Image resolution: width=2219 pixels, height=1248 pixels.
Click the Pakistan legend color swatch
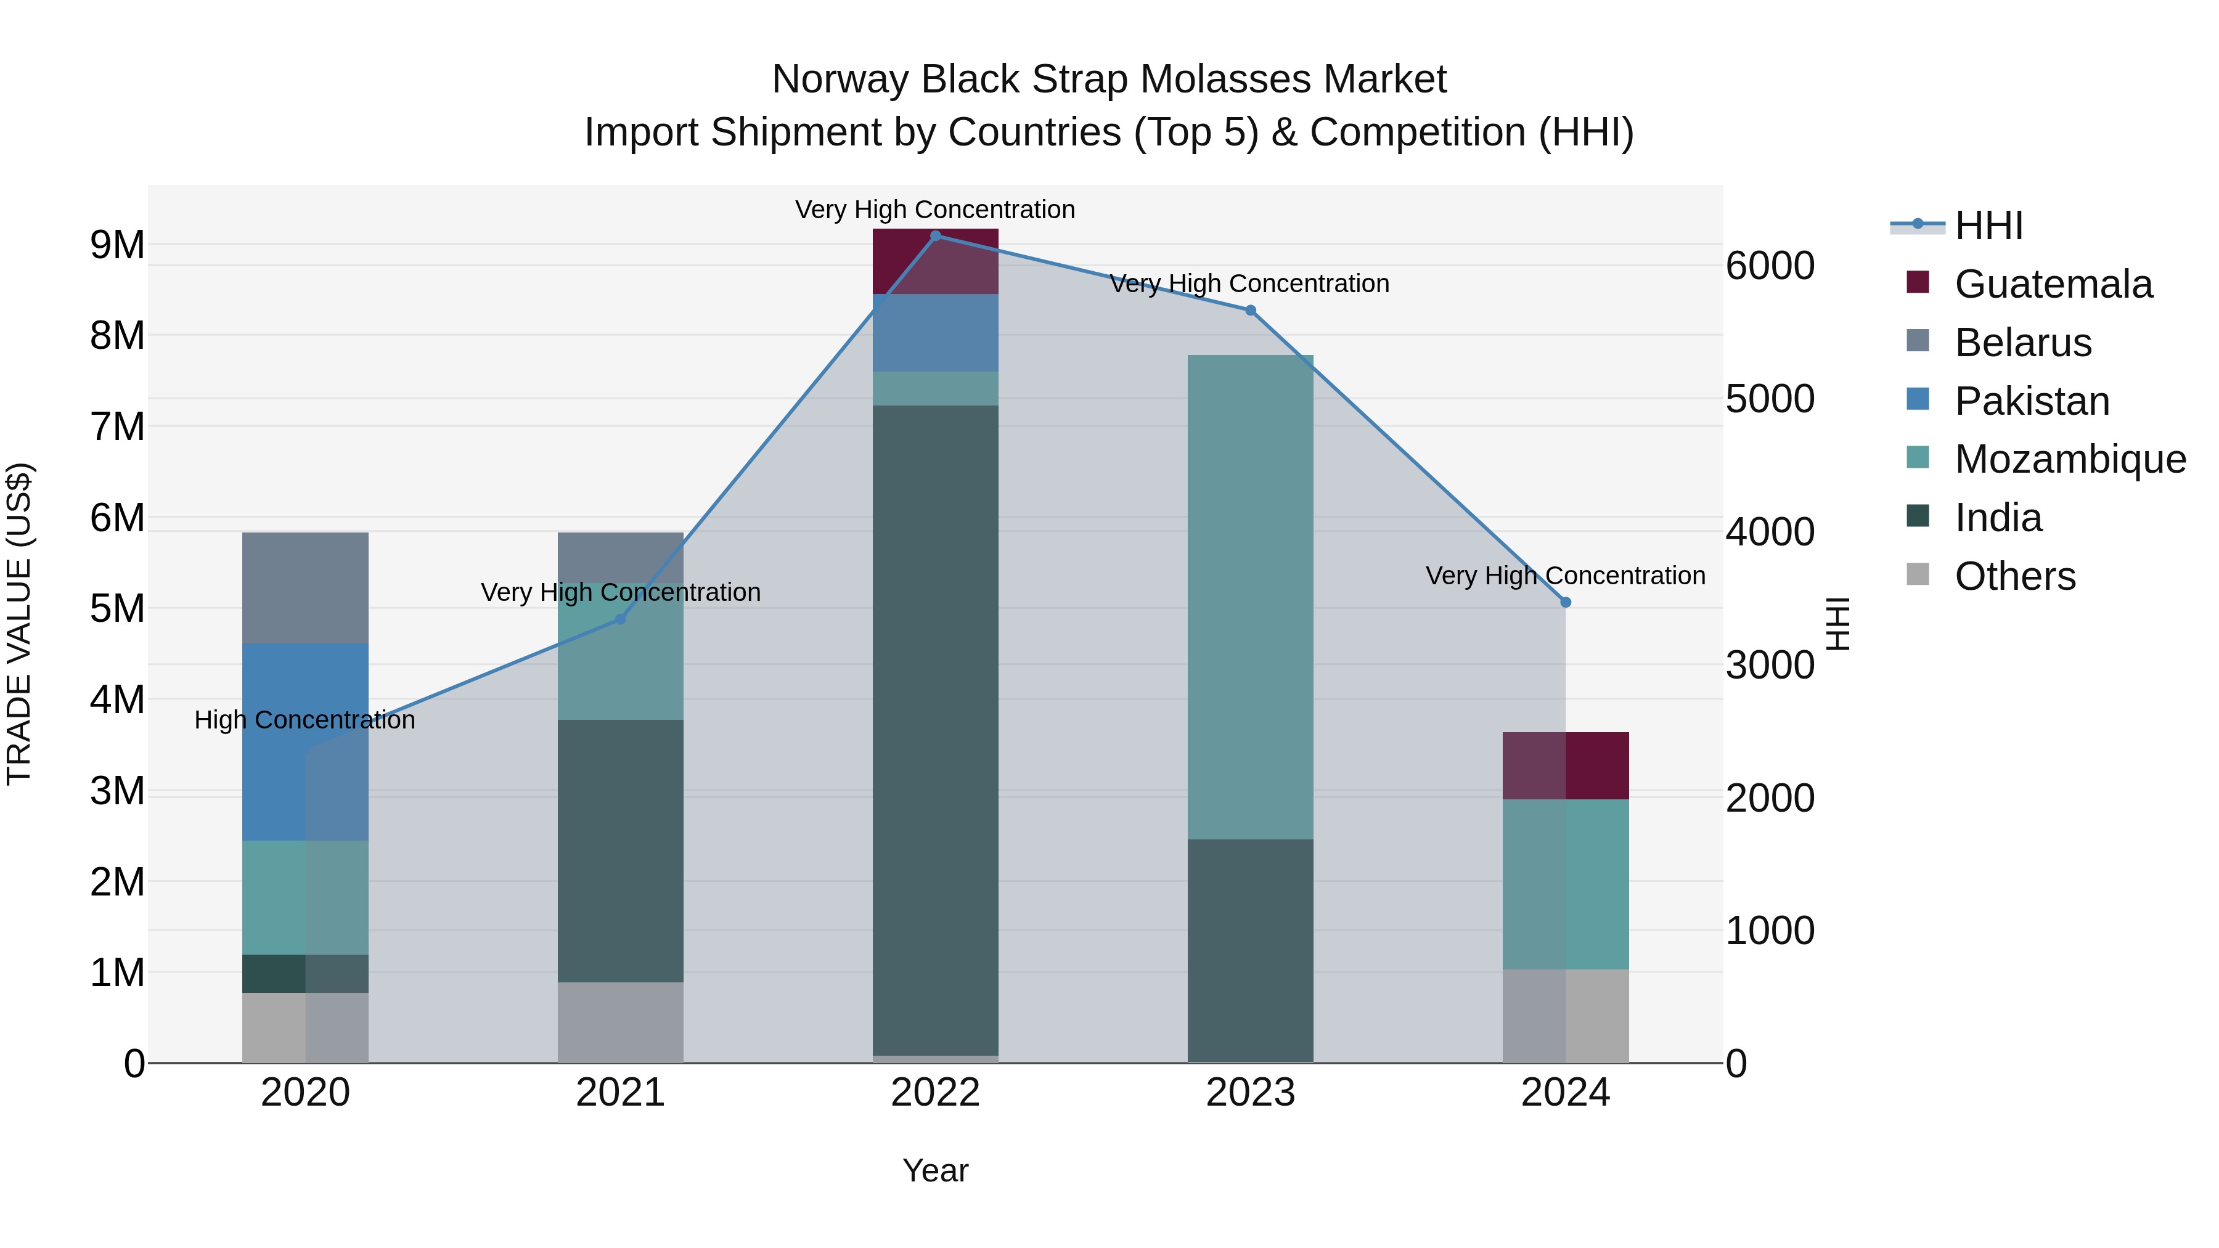(x=1918, y=399)
